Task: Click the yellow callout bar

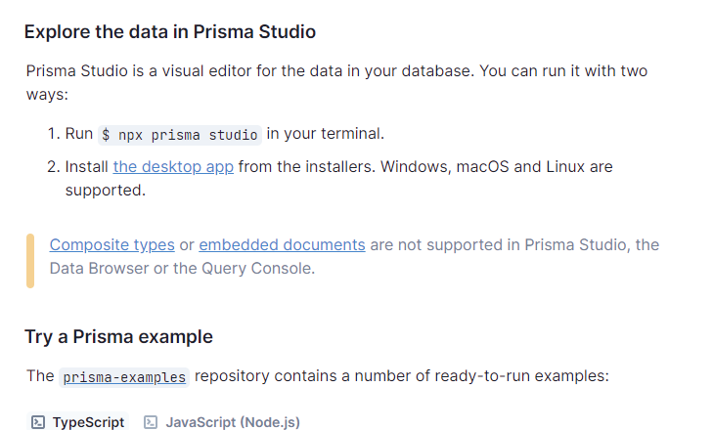Action: coord(30,261)
